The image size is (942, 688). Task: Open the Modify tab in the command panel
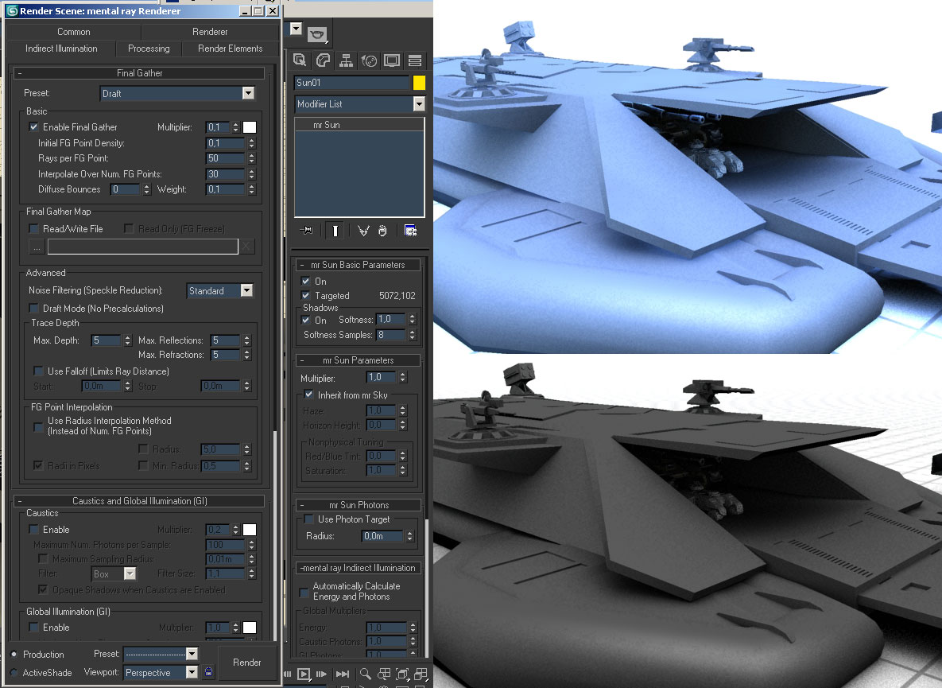point(324,60)
